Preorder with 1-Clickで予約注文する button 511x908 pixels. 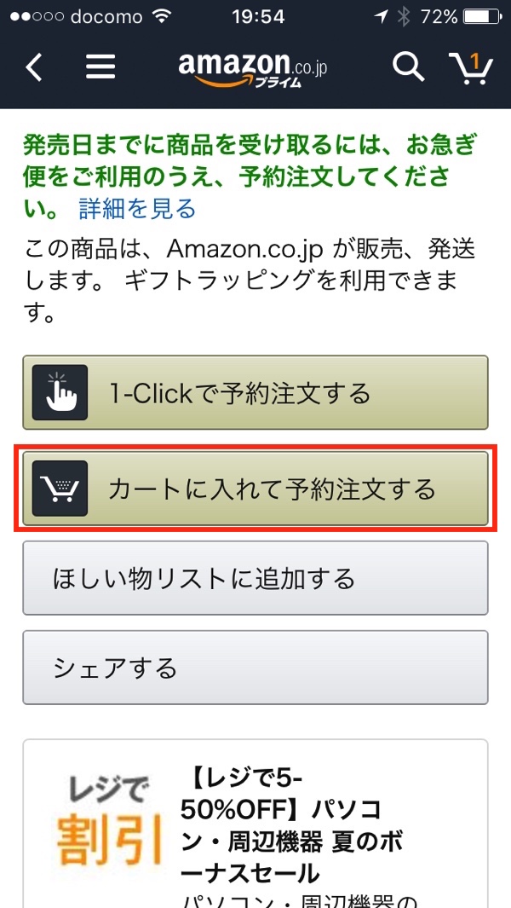(x=255, y=393)
